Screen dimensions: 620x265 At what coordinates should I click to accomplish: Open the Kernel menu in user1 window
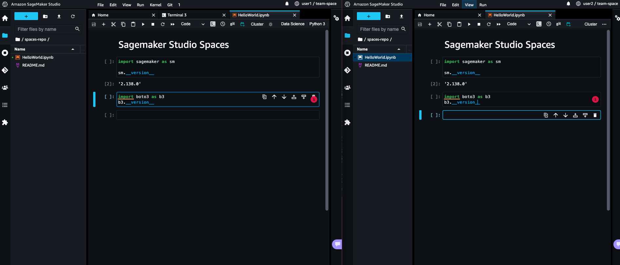click(x=155, y=5)
